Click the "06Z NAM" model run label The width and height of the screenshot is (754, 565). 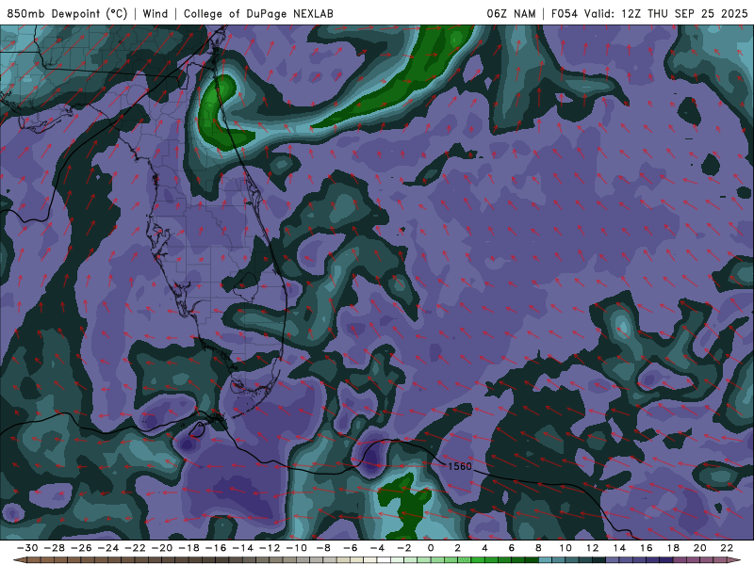[x=511, y=13]
